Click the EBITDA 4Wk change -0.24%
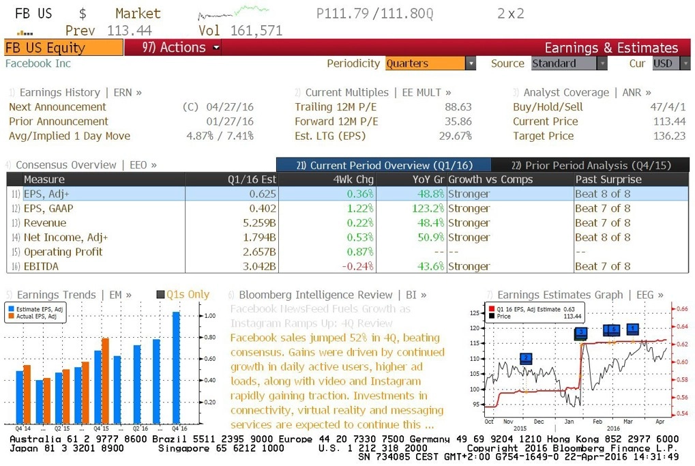 tap(357, 266)
